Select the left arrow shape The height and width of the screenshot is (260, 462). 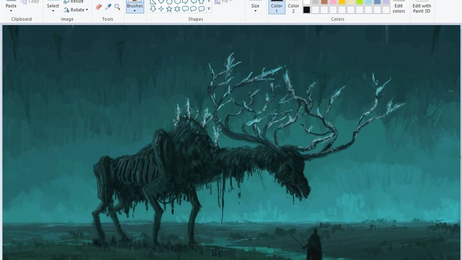click(x=193, y=1)
